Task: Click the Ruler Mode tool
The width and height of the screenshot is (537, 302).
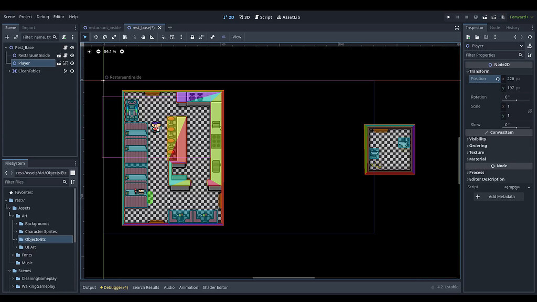Action: (152, 37)
